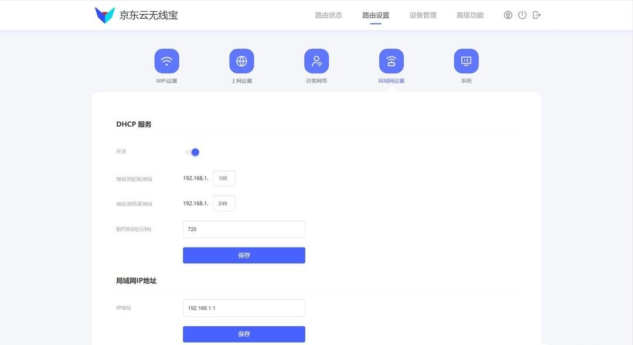
Task: Select the 上网设置 internet settings icon
Action: pyautogui.click(x=241, y=60)
